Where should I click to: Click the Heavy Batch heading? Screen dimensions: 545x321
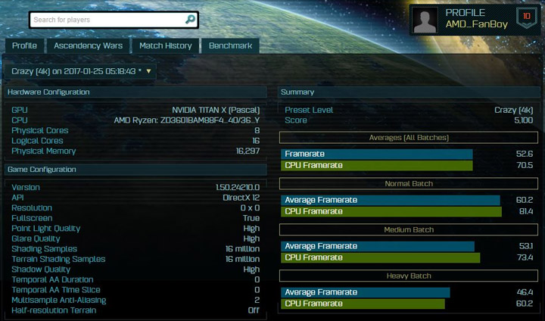409,276
